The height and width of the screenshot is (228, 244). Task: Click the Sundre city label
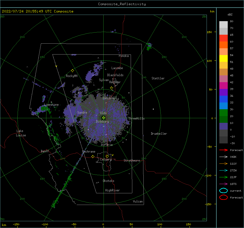[82, 112]
